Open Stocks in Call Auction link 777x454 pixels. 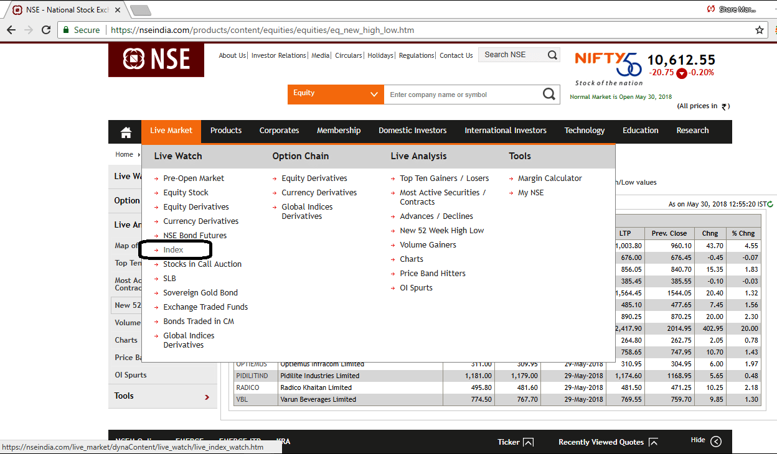[202, 264]
